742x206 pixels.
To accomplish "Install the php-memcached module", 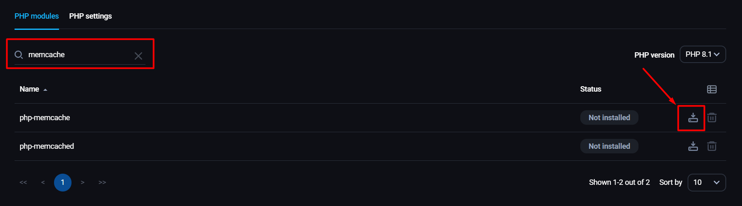I will point(693,146).
